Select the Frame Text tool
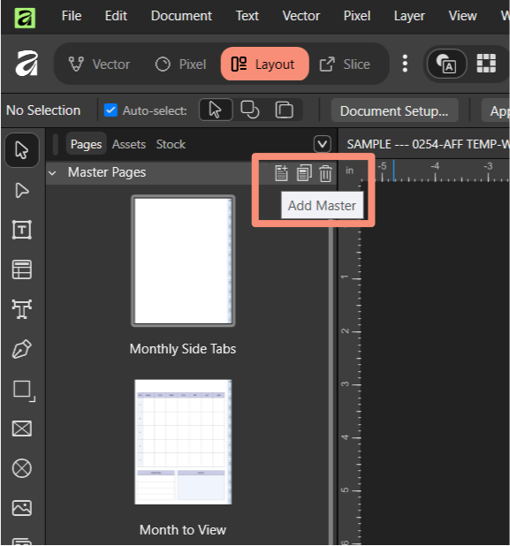 (21, 230)
